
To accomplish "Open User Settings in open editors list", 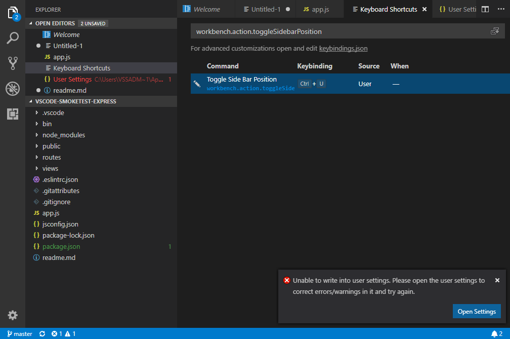I will point(101,79).
